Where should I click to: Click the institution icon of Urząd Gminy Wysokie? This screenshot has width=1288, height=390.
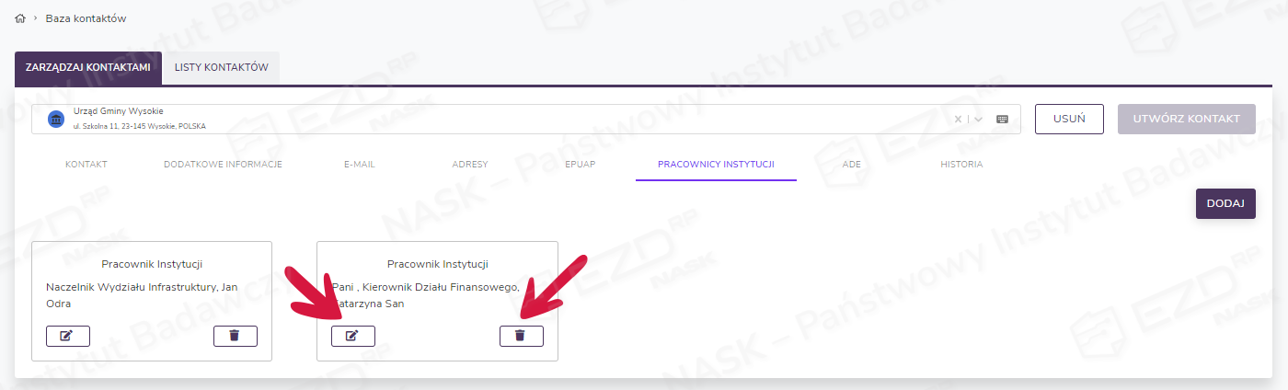coord(55,119)
